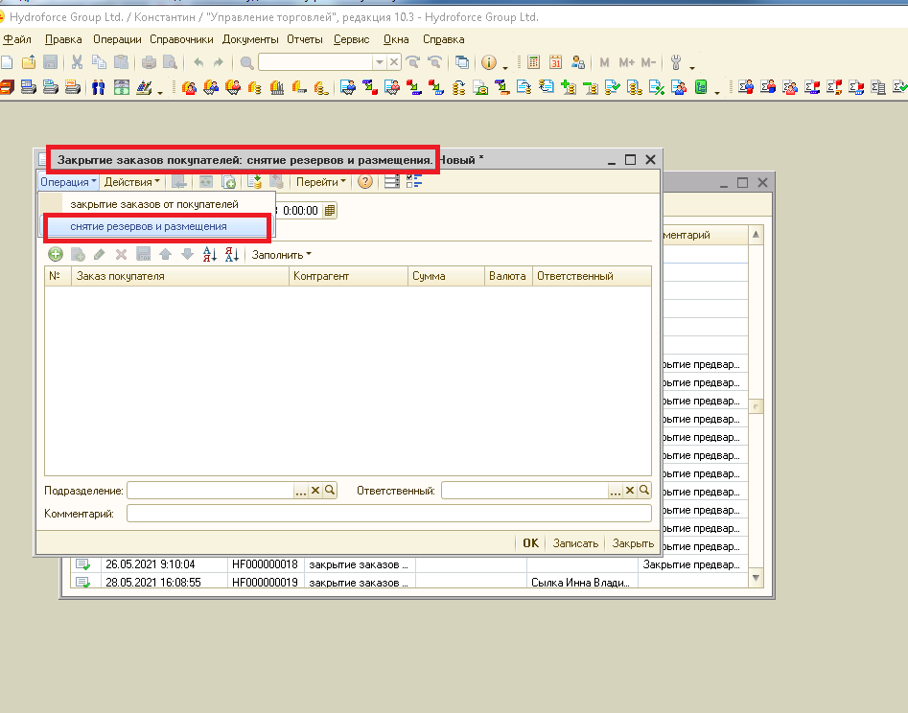908x713 pixels.
Task: Click the New document icon in main toolbar
Action: pyautogui.click(x=7, y=62)
